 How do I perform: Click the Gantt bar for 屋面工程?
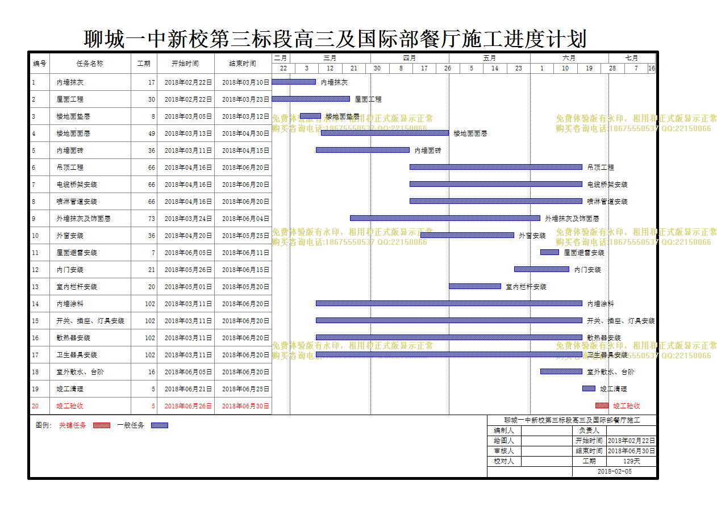click(x=311, y=99)
